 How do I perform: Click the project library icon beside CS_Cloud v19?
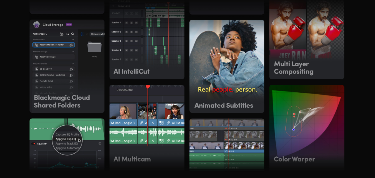click(x=37, y=69)
